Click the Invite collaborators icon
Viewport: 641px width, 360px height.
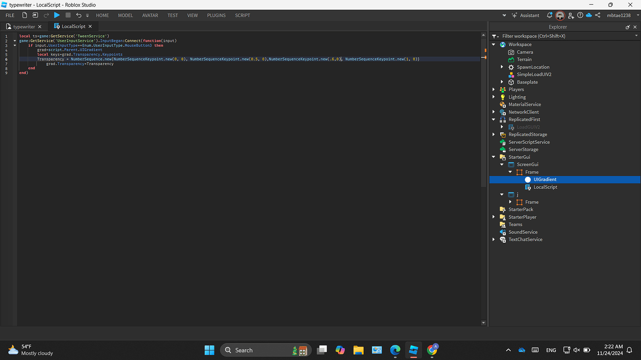point(571,15)
